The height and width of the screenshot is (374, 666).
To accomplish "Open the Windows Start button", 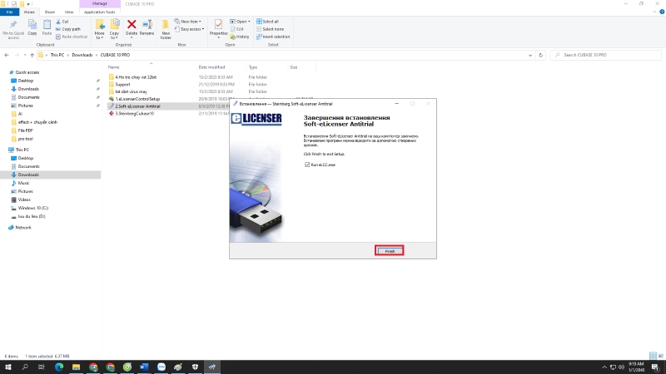I will [x=8, y=367].
